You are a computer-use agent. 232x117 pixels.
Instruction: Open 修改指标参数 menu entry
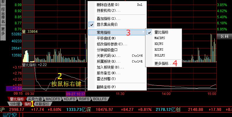coord(112,44)
